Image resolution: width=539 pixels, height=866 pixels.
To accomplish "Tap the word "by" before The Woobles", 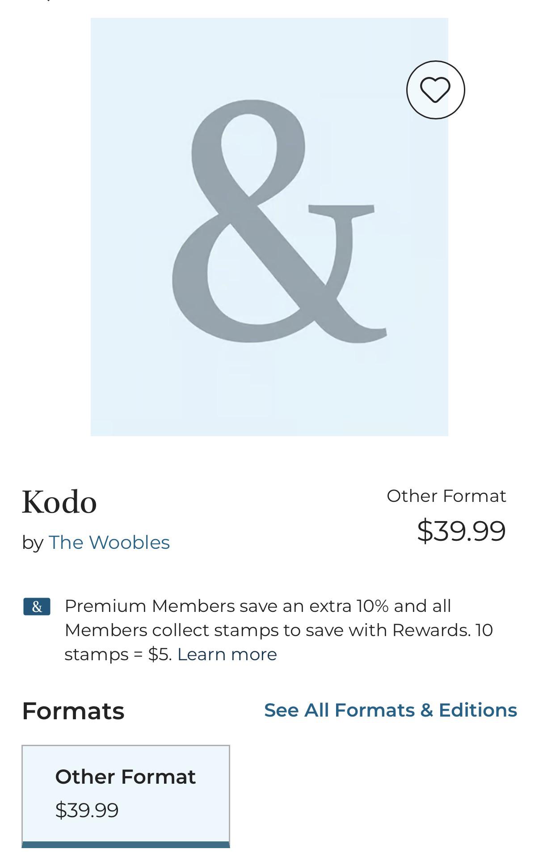I will pos(32,543).
